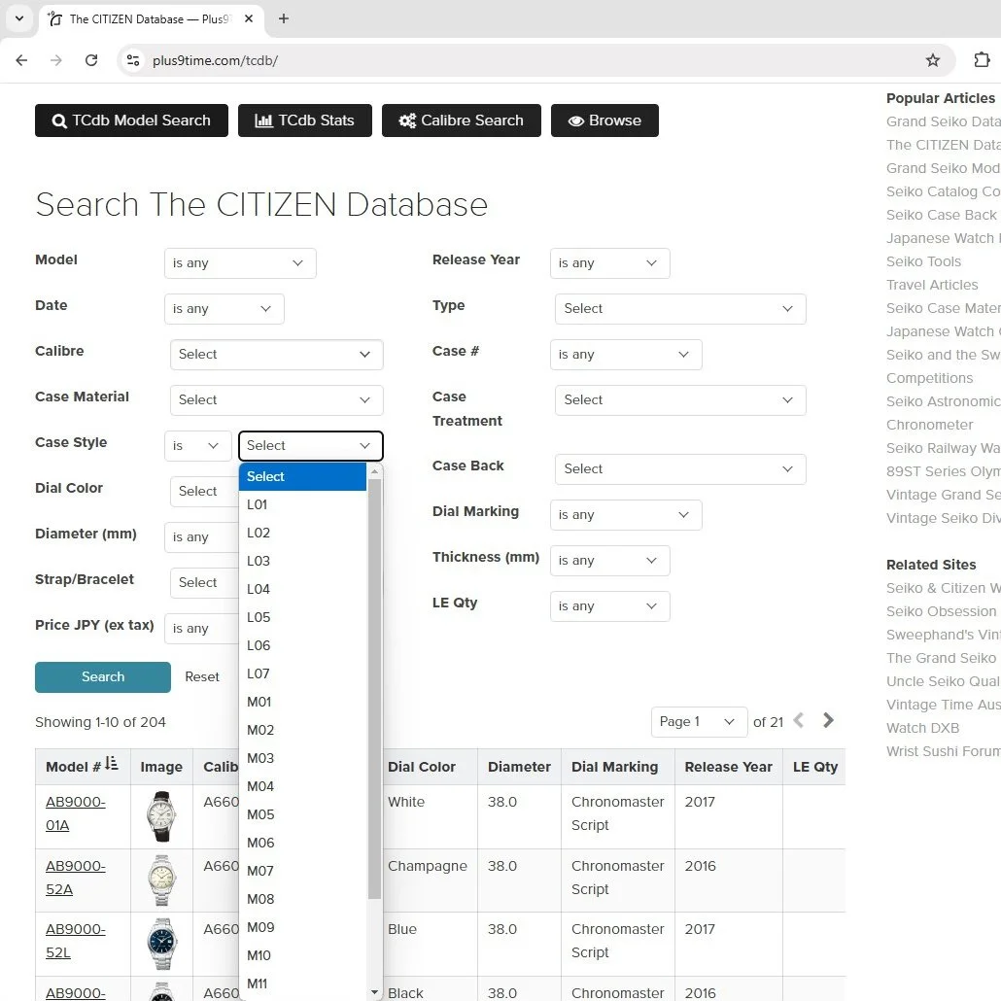Open Competitions sidebar link
Image resolution: width=1001 pixels, height=1001 pixels.
(929, 378)
